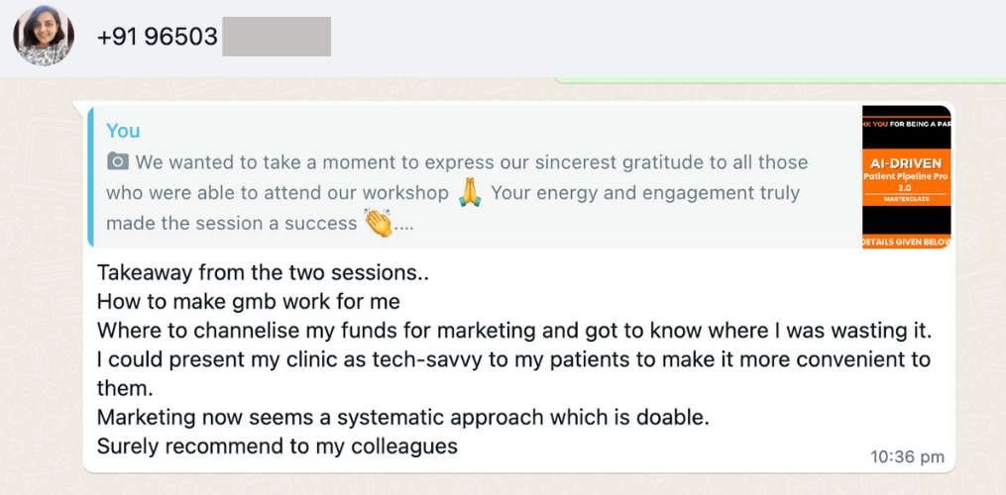The image size is (1006, 495).
Task: Click the "Surely recommend to my colleagues" line
Action: click(x=278, y=446)
